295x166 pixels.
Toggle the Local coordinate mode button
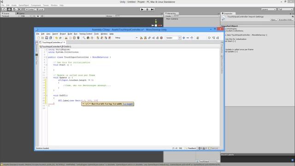point(40,9)
